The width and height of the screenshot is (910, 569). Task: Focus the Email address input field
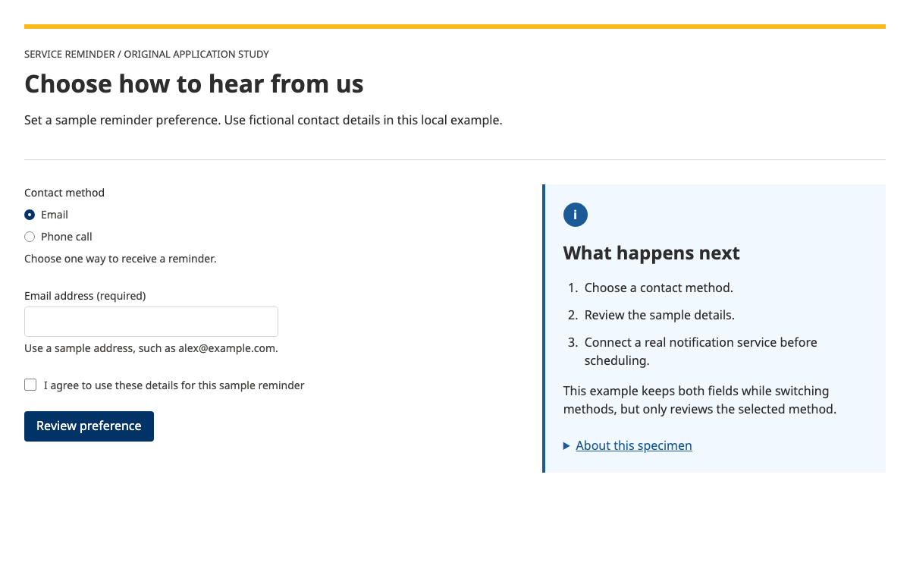[x=151, y=322]
